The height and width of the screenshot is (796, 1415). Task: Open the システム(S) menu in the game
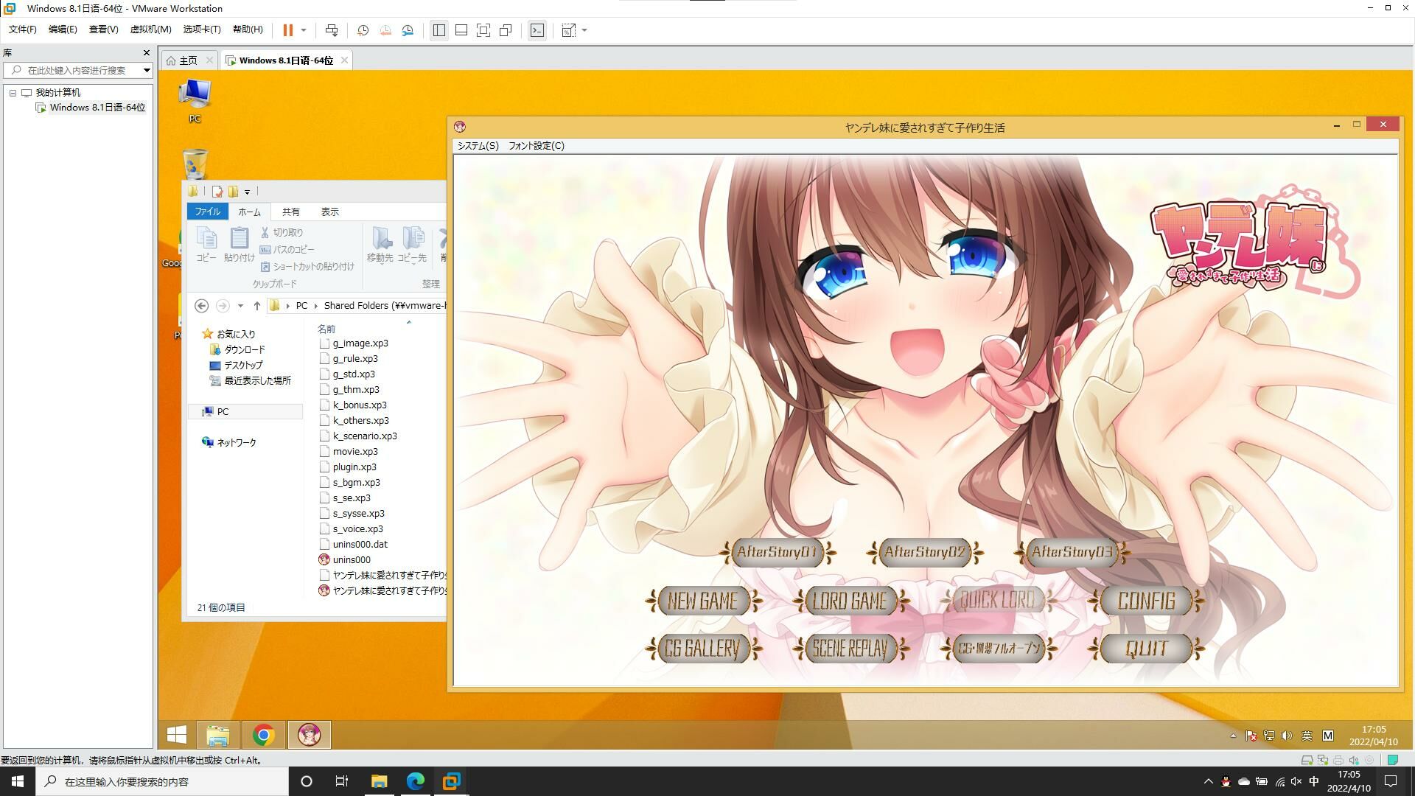pos(478,146)
